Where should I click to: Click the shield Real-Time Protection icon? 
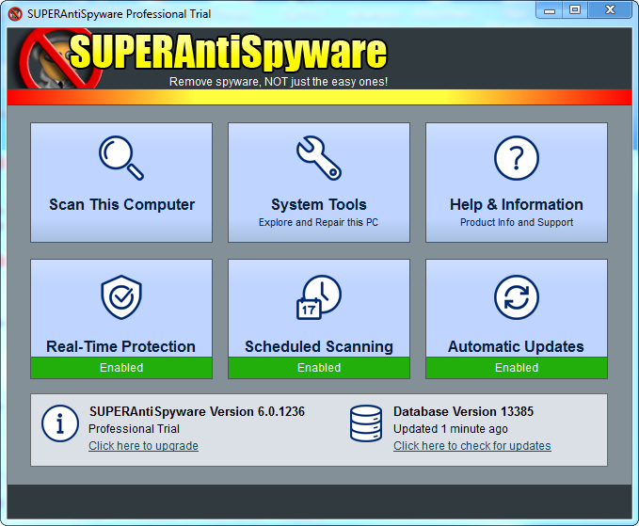pyautogui.click(x=121, y=297)
